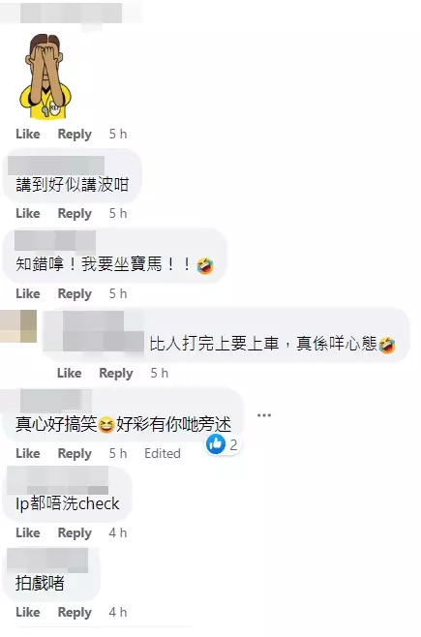Click the facepalm referee sticker

pos(45,76)
